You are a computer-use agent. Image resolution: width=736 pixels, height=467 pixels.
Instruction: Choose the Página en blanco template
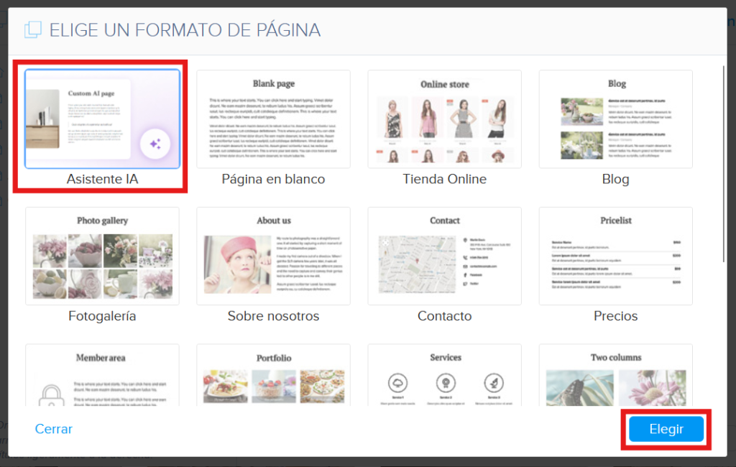273,119
